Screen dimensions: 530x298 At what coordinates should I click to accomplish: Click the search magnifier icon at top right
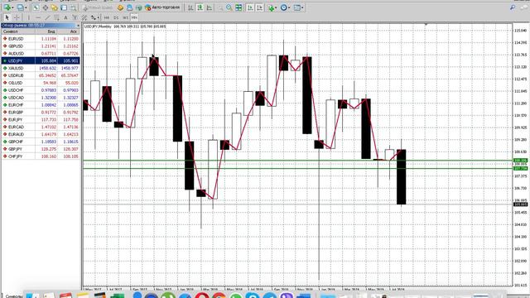[513, 7]
